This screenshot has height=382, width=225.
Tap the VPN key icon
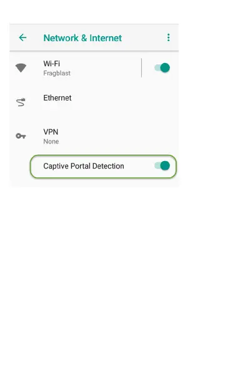click(21, 136)
